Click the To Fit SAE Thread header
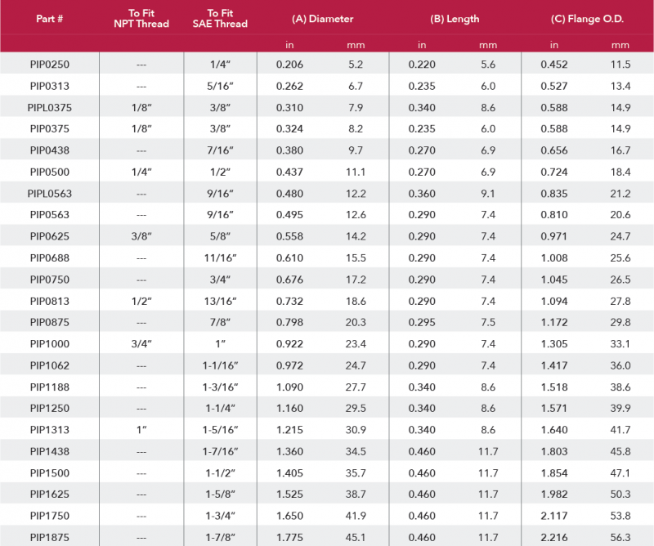 [219, 19]
